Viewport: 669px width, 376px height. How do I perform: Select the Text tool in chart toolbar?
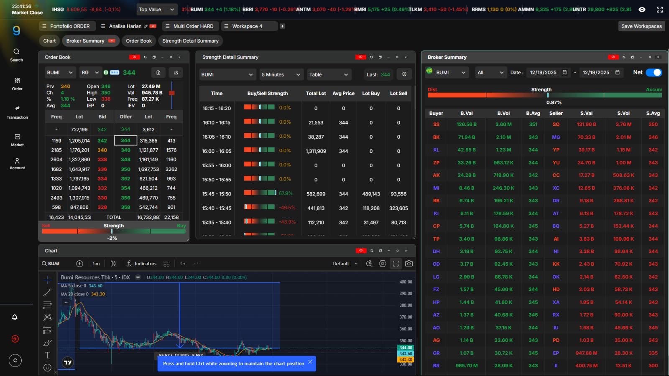pos(47,355)
